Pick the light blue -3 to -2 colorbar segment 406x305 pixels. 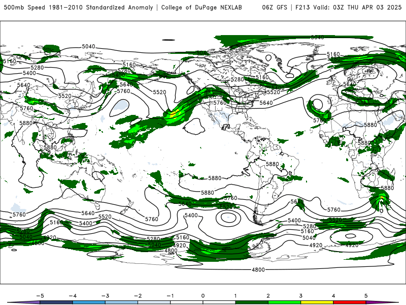121,302
